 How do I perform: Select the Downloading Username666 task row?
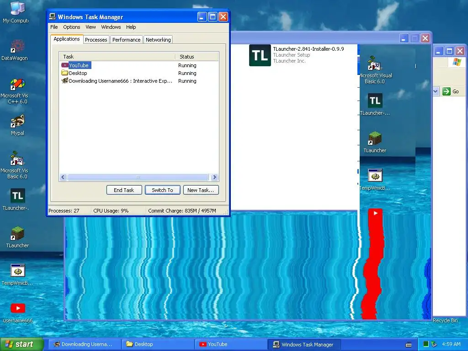[x=139, y=81]
